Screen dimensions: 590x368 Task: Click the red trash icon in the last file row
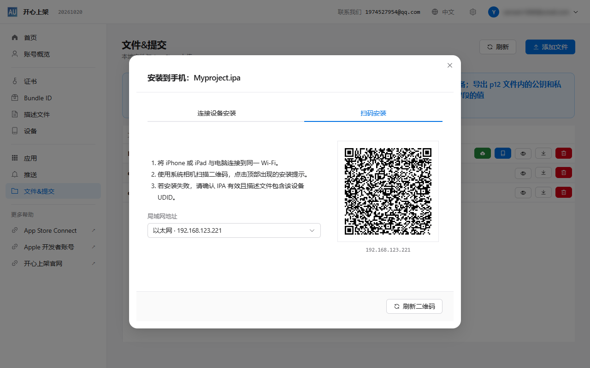pyautogui.click(x=564, y=192)
